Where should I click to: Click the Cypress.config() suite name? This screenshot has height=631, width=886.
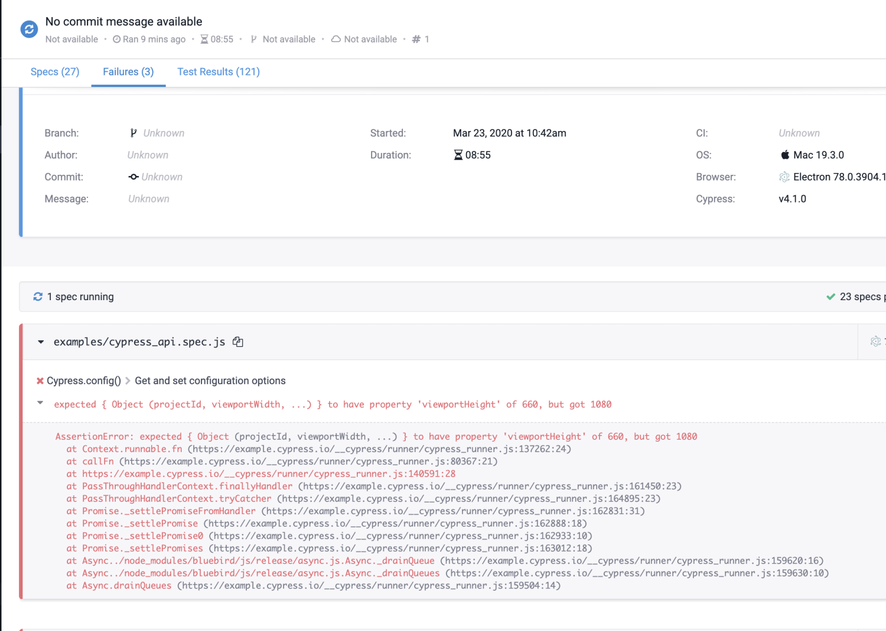[x=84, y=381]
